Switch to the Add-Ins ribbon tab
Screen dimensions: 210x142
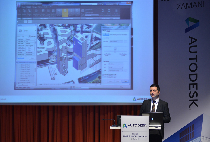pos(40,7)
